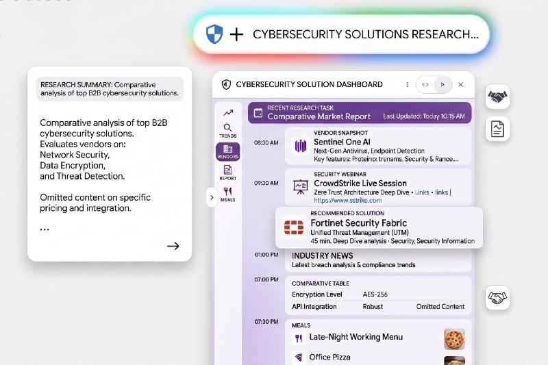Select the 01:00 PM timeline marker
This screenshot has height=365, width=548.
tap(266, 255)
